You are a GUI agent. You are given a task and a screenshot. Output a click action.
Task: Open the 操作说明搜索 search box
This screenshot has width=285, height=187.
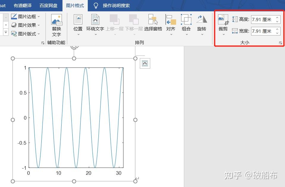117,5
